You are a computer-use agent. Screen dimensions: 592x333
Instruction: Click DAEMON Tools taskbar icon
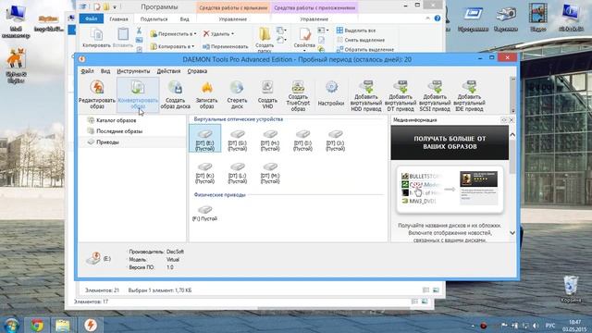91,325
